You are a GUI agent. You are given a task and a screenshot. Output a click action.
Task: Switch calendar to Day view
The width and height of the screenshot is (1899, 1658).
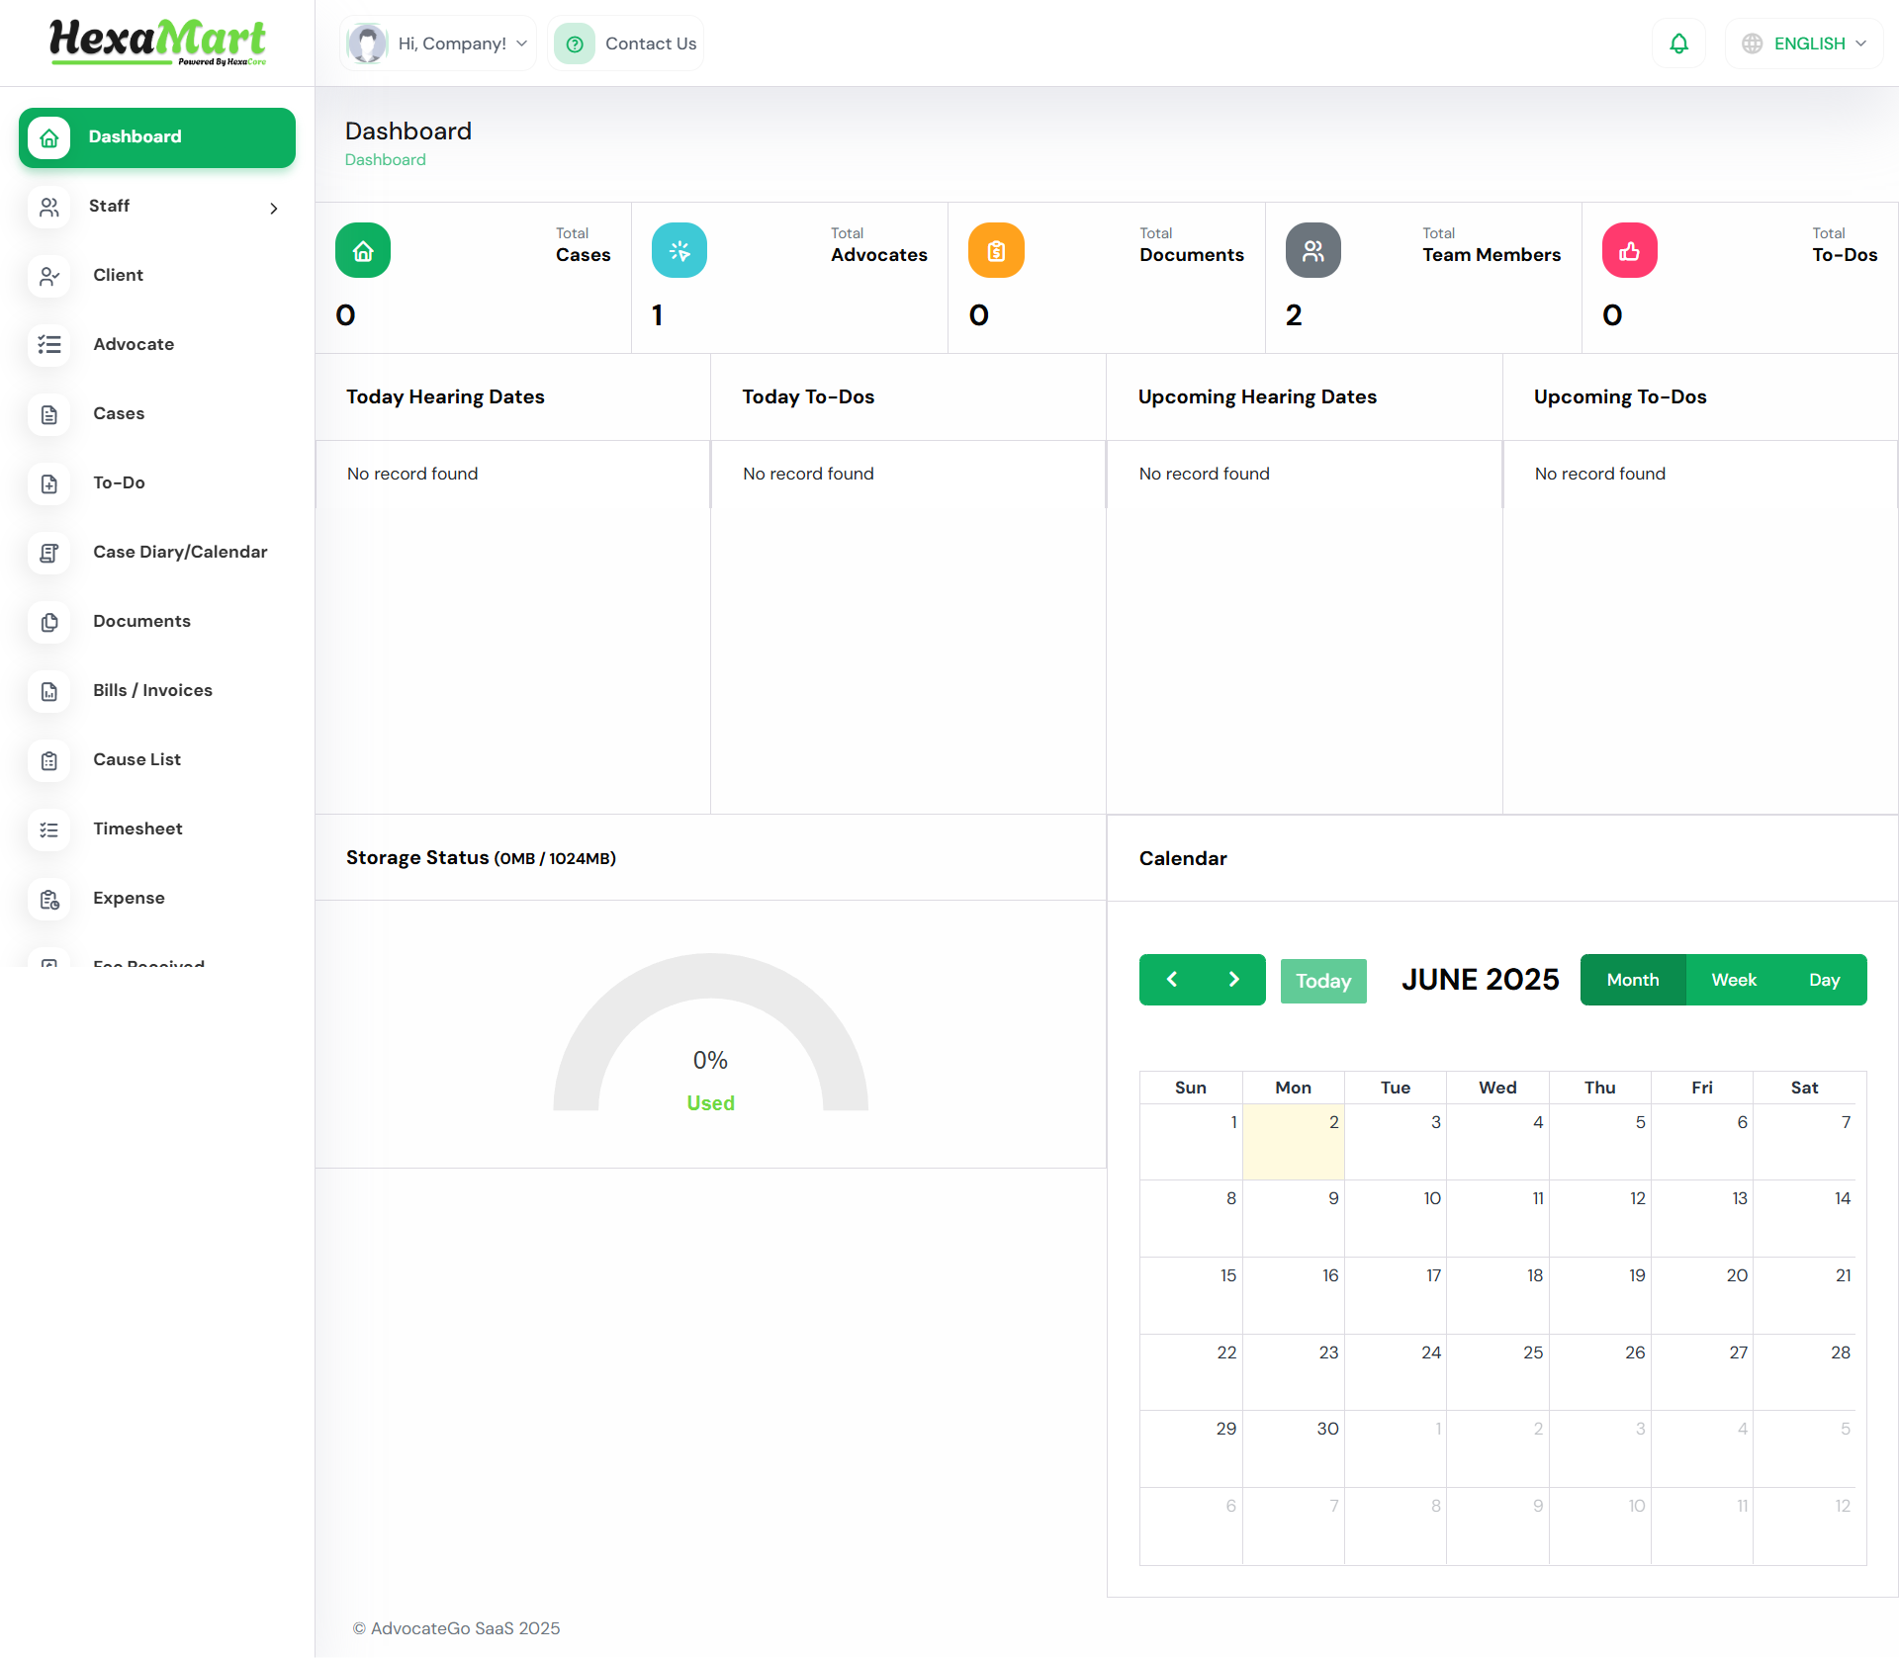(x=1824, y=980)
